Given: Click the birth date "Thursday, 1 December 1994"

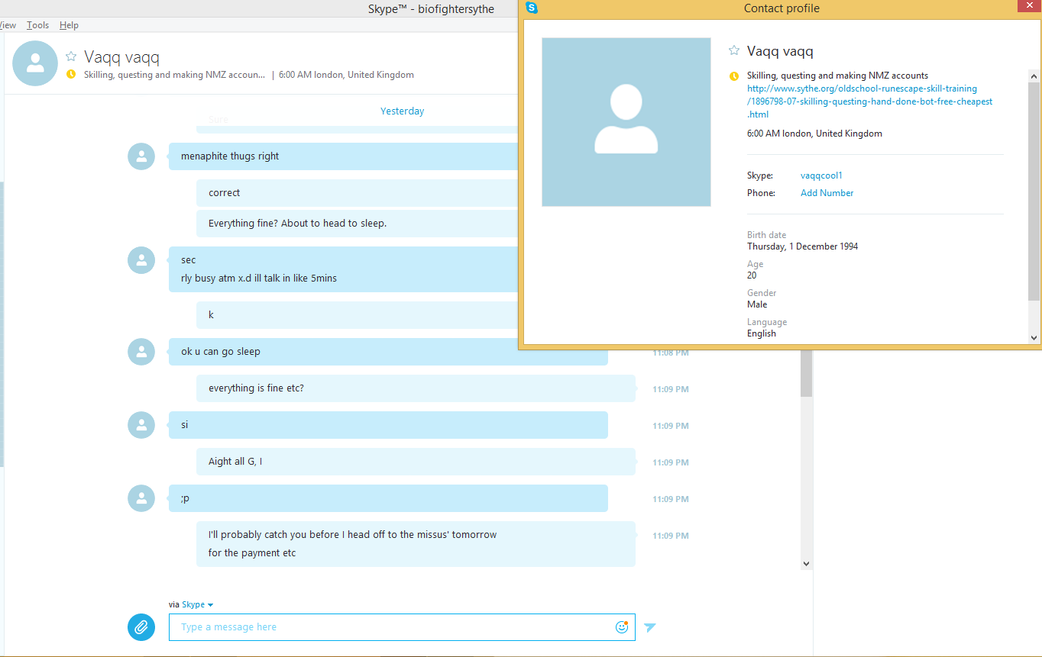Looking at the screenshot, I should [803, 246].
